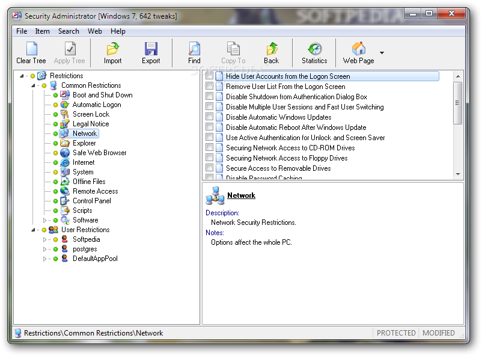Check Remove User List From the Logon Screen
482x356 pixels.
point(210,86)
